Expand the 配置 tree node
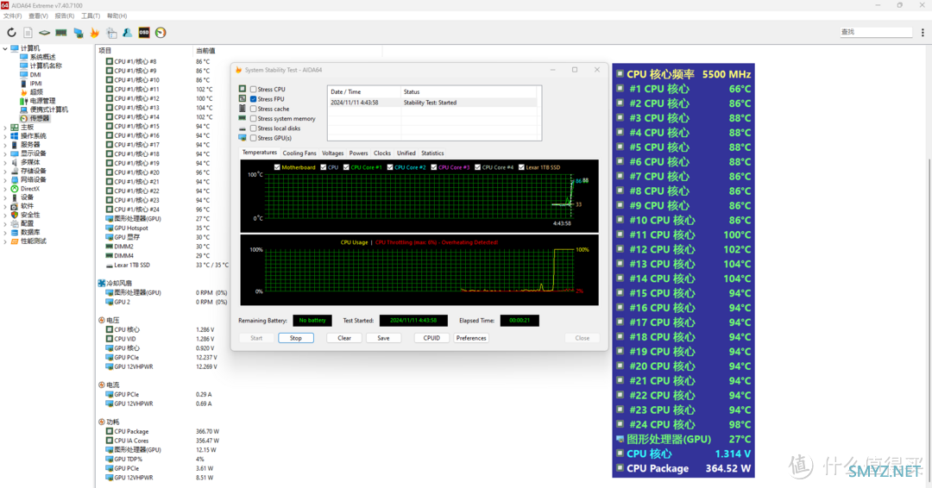 [5, 224]
